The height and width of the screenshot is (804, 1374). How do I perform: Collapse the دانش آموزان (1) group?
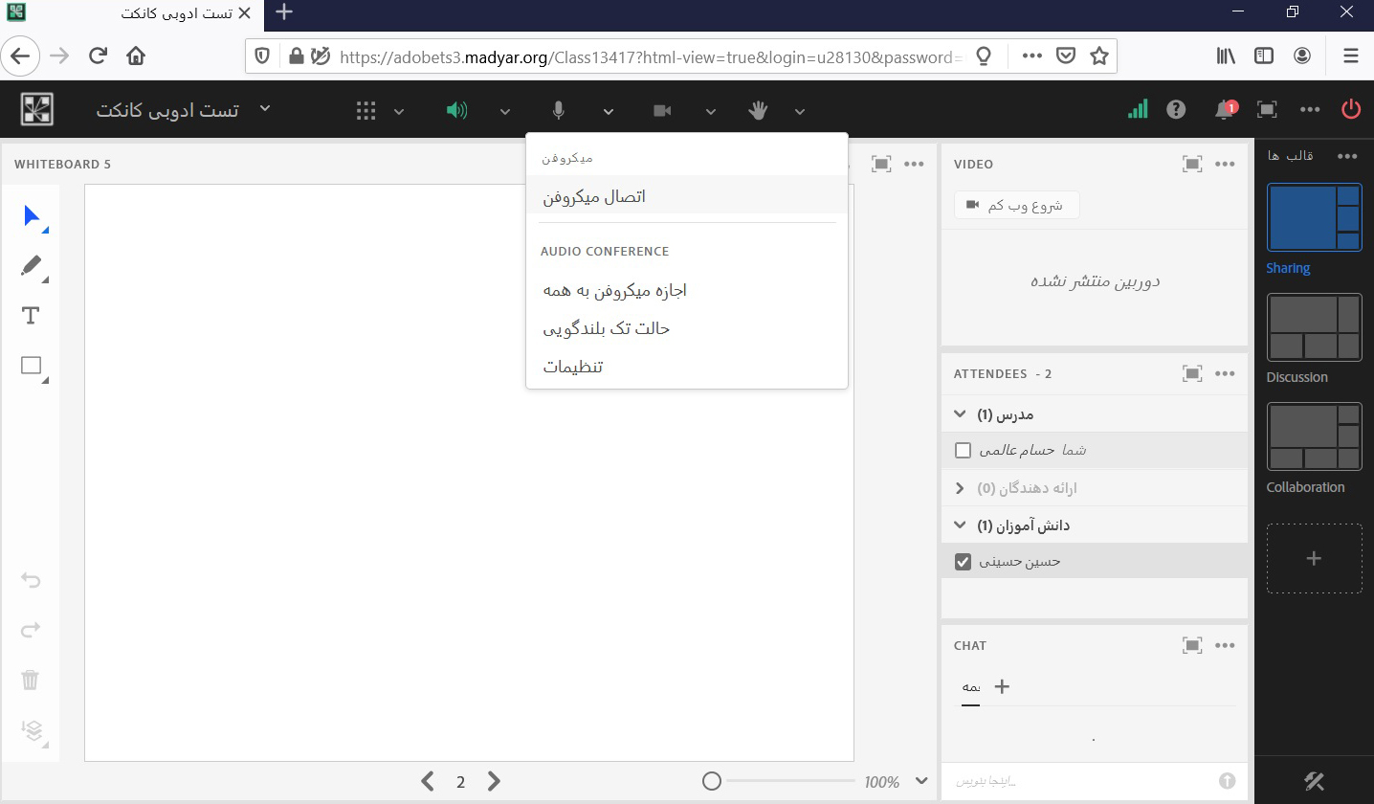coord(960,525)
